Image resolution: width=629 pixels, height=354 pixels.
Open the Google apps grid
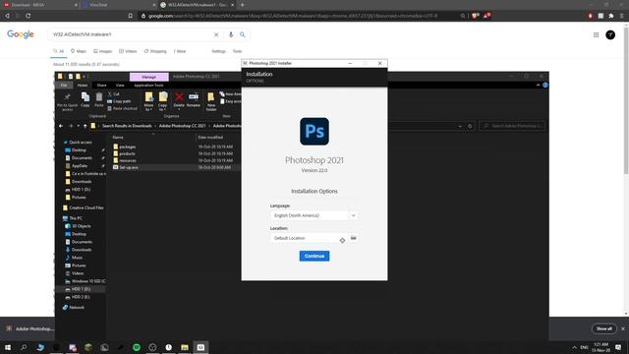(597, 35)
